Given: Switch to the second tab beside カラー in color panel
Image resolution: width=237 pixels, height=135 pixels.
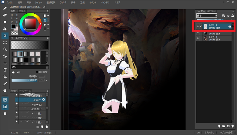Looking at the screenshot, I should point(22,11).
